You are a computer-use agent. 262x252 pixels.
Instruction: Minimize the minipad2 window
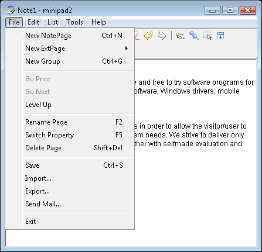(213, 11)
